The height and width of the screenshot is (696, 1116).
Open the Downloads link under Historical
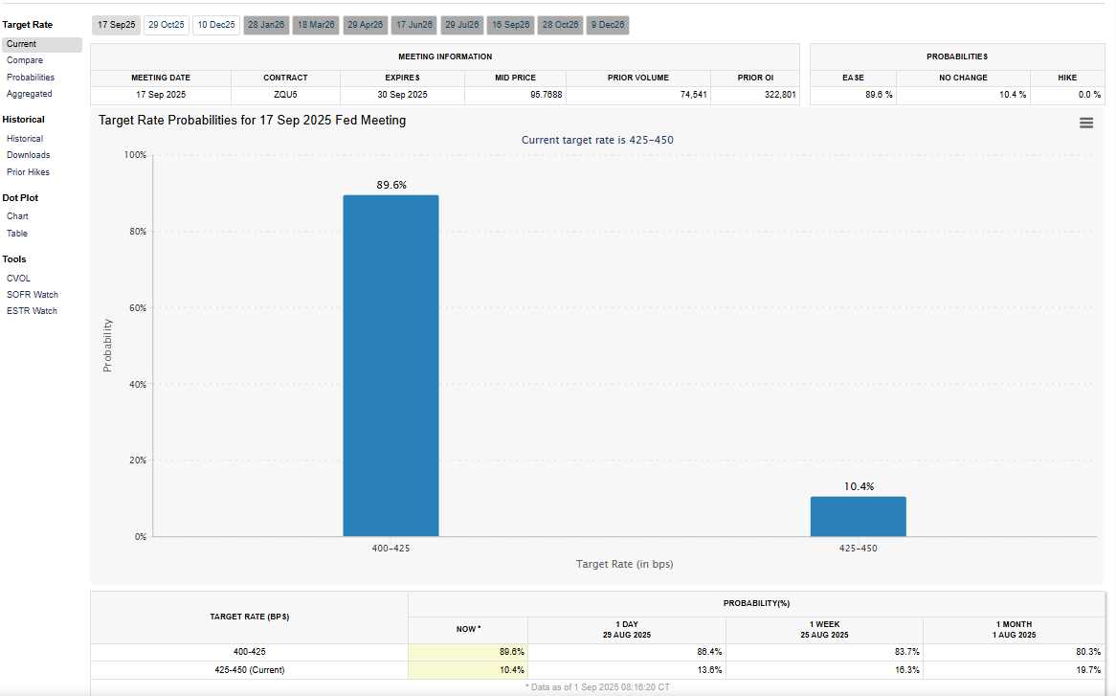coord(29,155)
